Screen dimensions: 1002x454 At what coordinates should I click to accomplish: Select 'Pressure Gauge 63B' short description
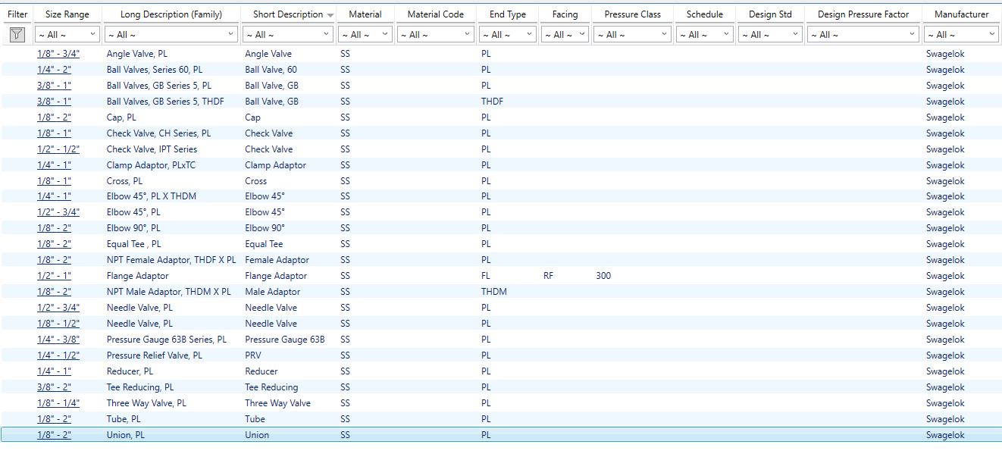pyautogui.click(x=285, y=340)
